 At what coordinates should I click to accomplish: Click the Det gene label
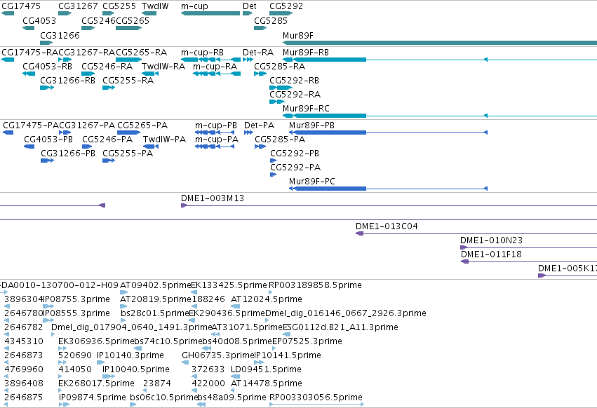(250, 6)
